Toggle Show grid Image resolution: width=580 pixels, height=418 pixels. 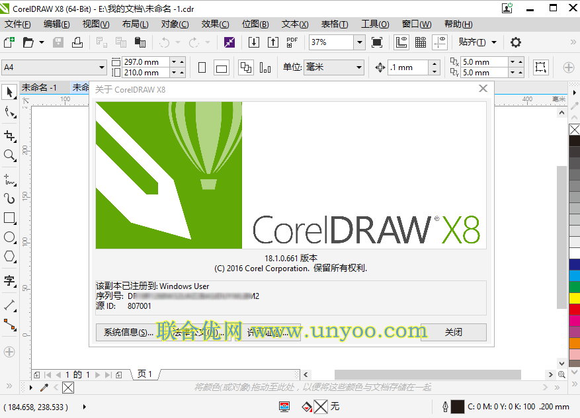421,42
